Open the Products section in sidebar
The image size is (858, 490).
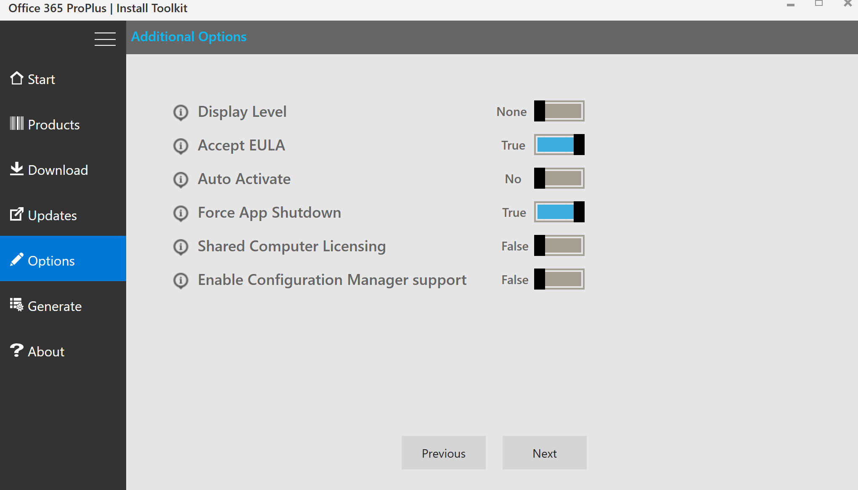[x=53, y=125]
